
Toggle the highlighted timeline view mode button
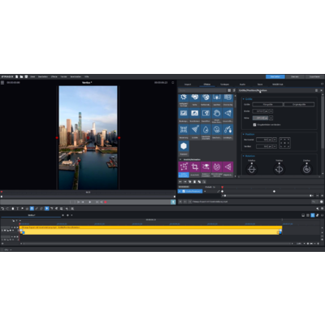coord(313,215)
